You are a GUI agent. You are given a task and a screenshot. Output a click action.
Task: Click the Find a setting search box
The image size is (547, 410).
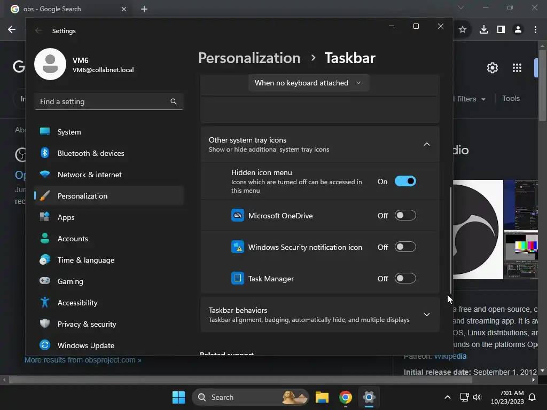109,101
